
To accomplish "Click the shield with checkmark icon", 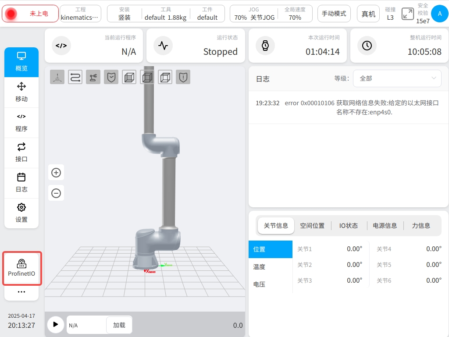I will pos(111,77).
